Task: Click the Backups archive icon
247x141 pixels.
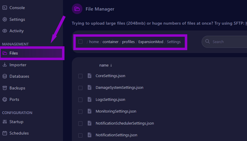Action: tap(4, 88)
